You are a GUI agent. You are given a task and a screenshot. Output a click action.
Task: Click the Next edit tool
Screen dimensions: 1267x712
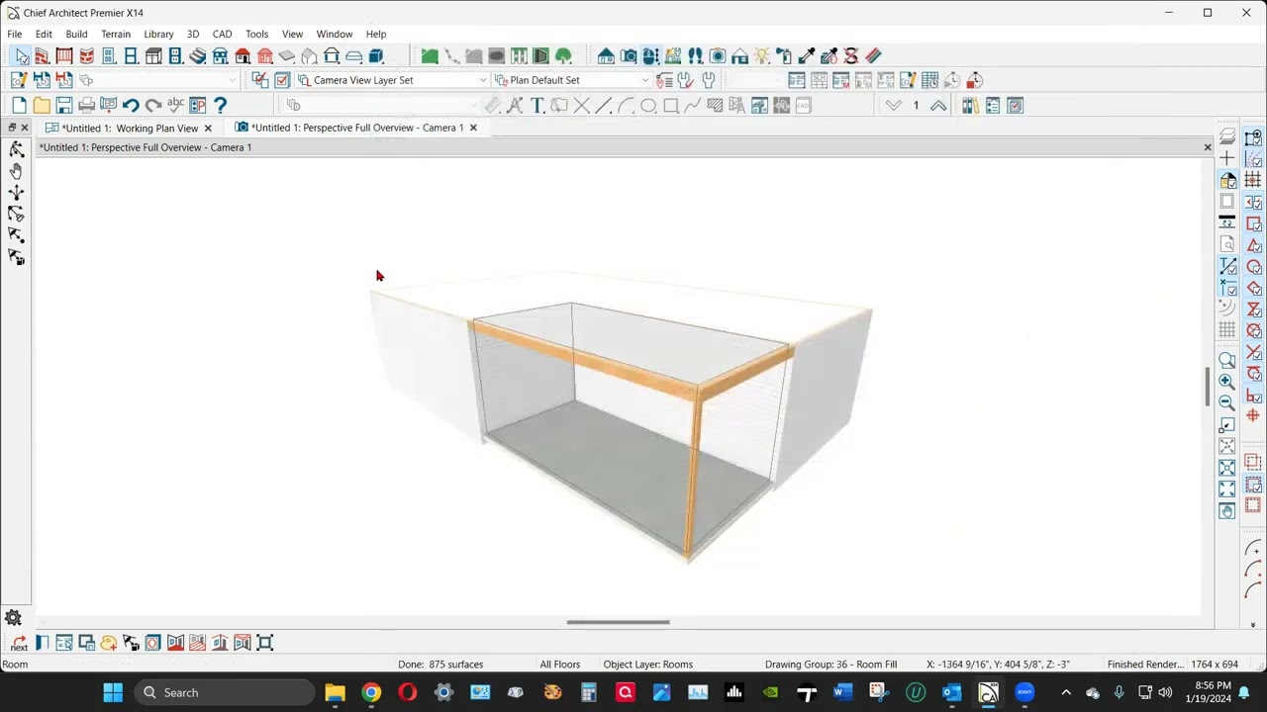click(x=19, y=643)
